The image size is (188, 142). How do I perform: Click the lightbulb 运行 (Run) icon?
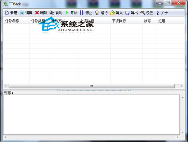coord(97,13)
